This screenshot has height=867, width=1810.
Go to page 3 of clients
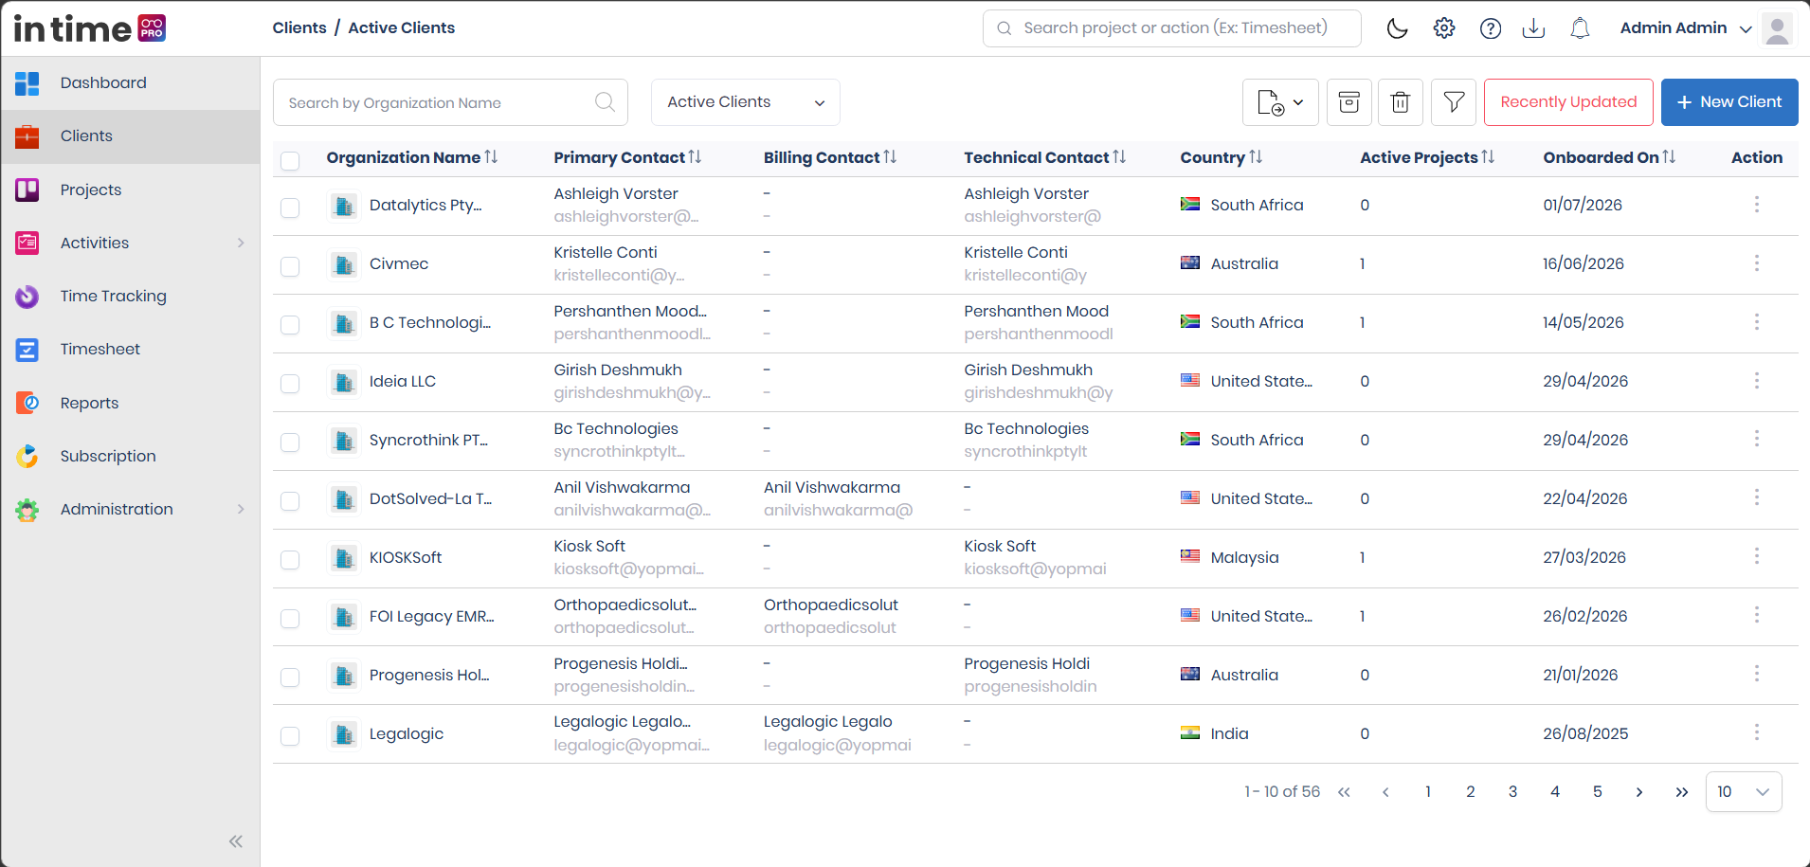pos(1512,792)
